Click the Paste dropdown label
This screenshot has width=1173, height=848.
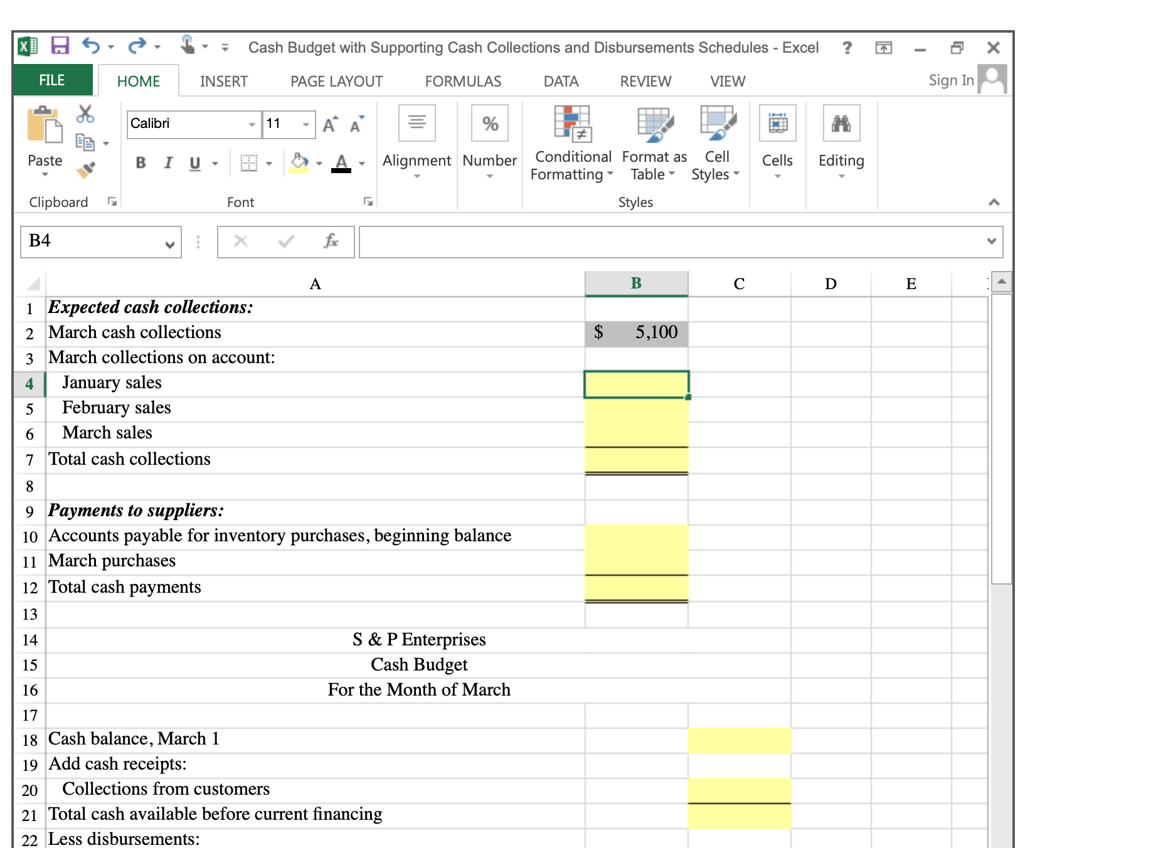[45, 165]
